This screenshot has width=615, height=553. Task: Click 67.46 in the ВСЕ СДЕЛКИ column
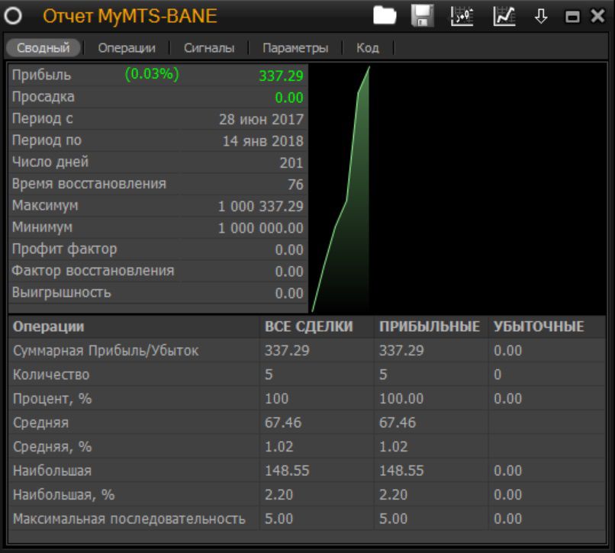[x=283, y=423]
